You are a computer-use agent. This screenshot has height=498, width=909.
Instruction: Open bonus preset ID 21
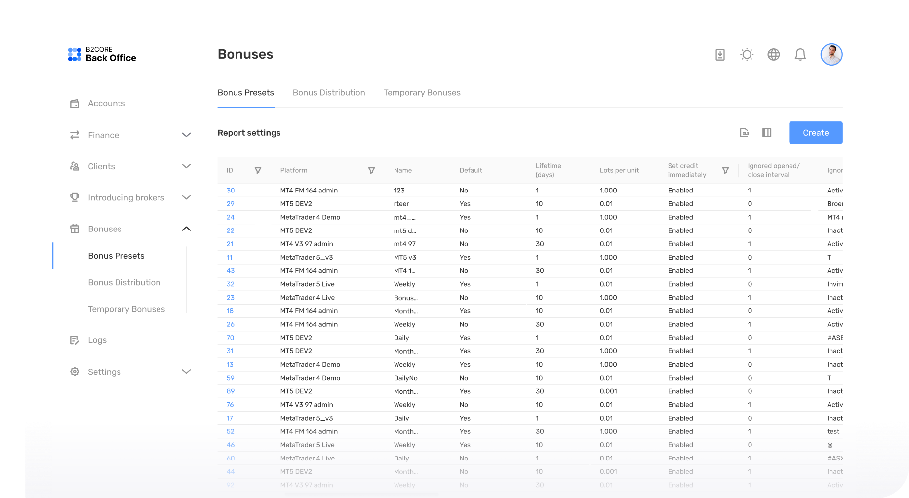[230, 244]
